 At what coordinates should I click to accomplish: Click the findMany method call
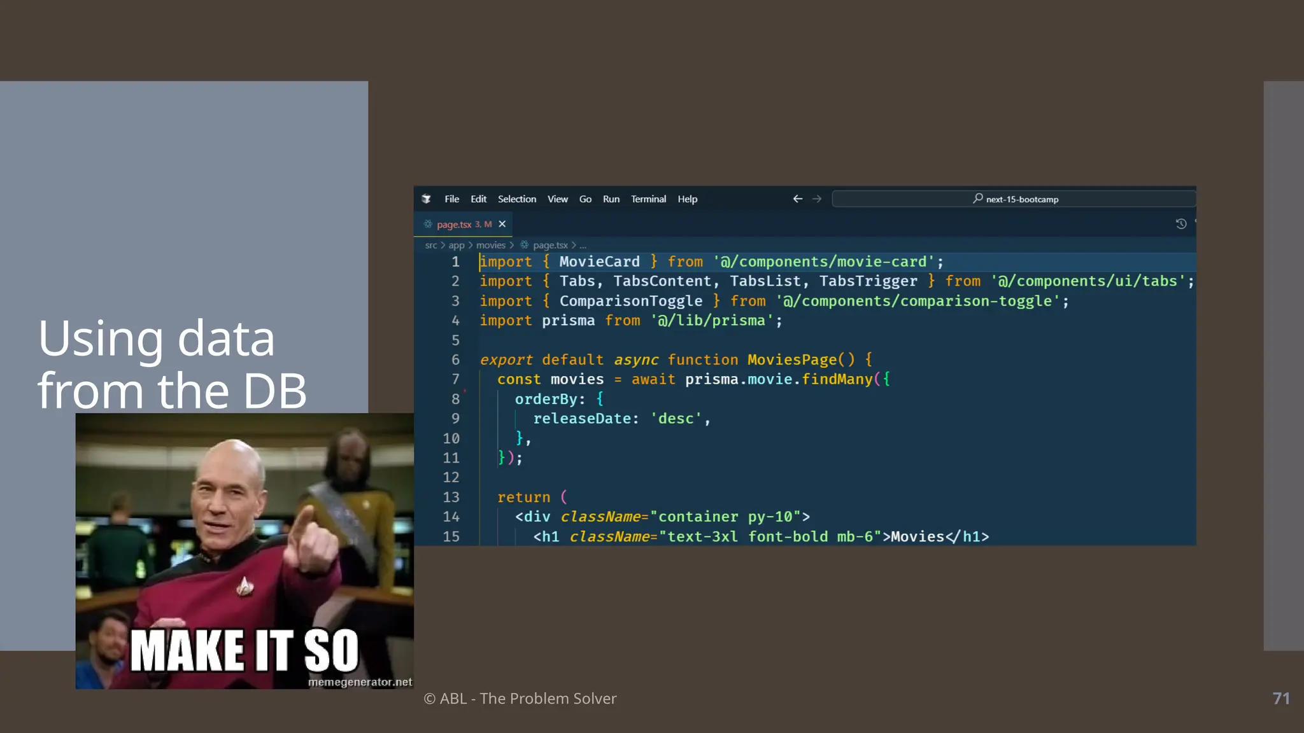click(x=837, y=379)
